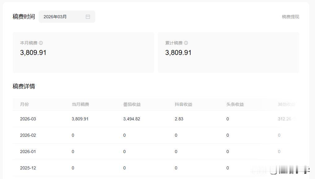
Task: Open the 2026年03月 month picker field
Action: tap(62, 17)
